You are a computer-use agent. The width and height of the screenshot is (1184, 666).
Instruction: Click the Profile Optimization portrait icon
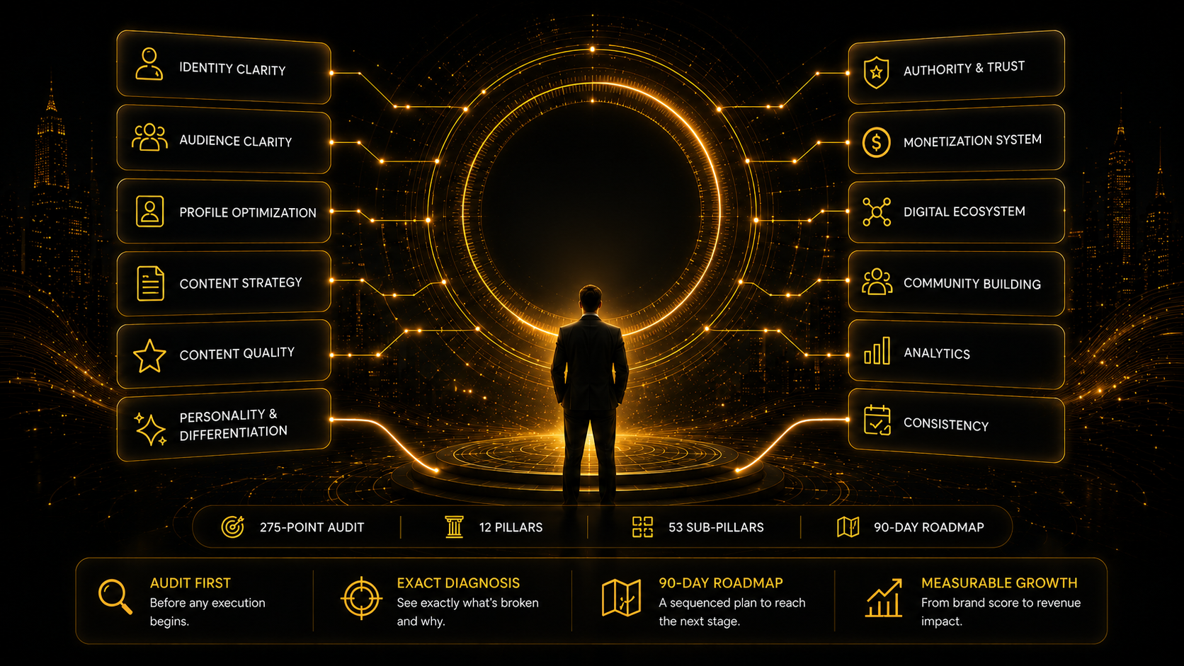coord(149,211)
